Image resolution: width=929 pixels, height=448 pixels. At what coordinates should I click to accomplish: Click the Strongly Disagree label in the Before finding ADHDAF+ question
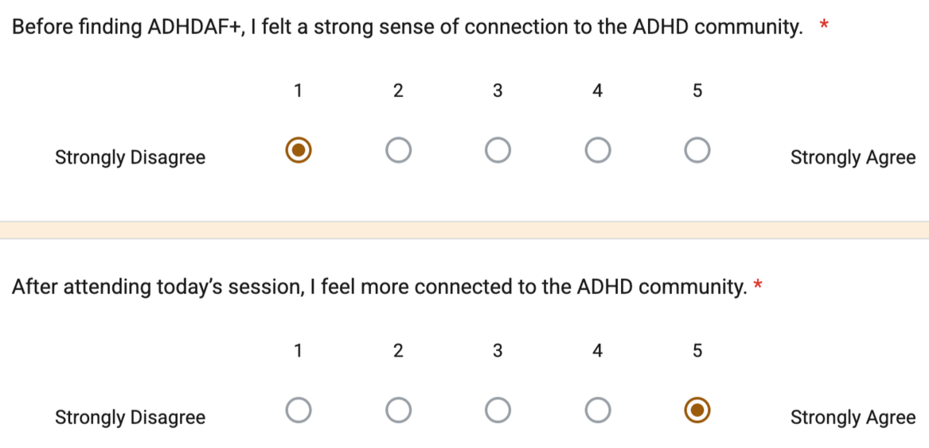click(x=131, y=158)
